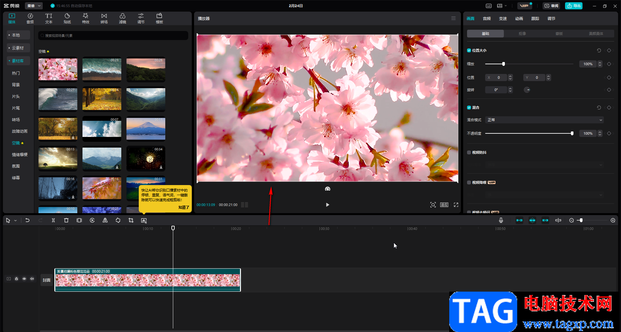Click the freeze frame icon
Viewport: 621px width, 332px height.
tap(79, 220)
